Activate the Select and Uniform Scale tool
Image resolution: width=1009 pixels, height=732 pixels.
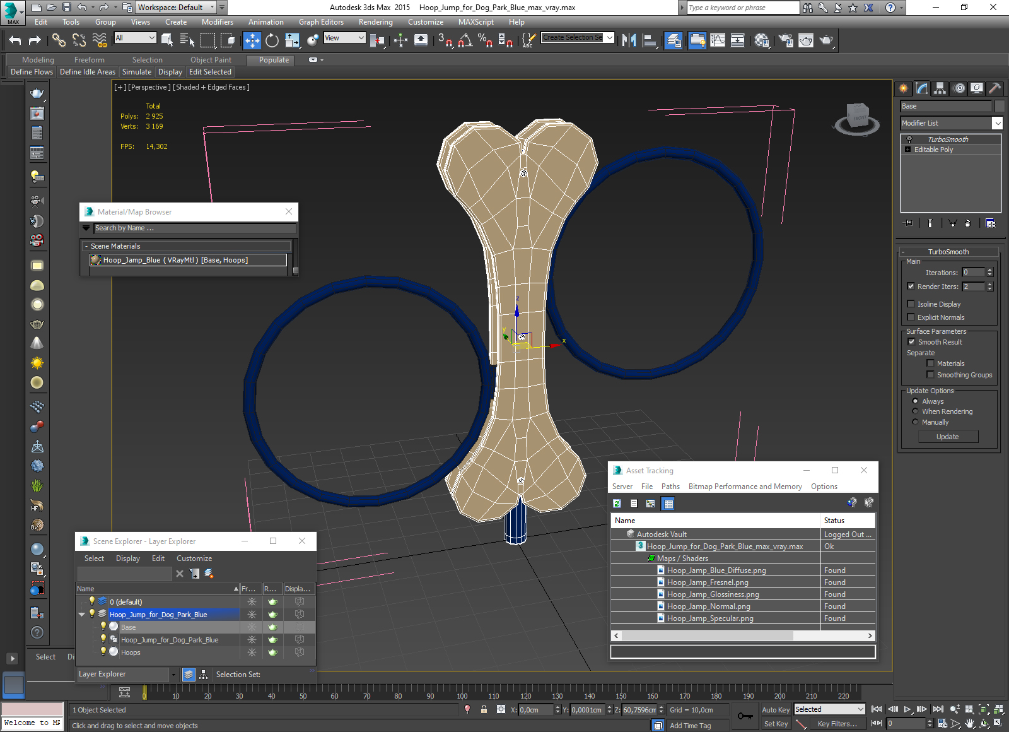click(x=292, y=40)
